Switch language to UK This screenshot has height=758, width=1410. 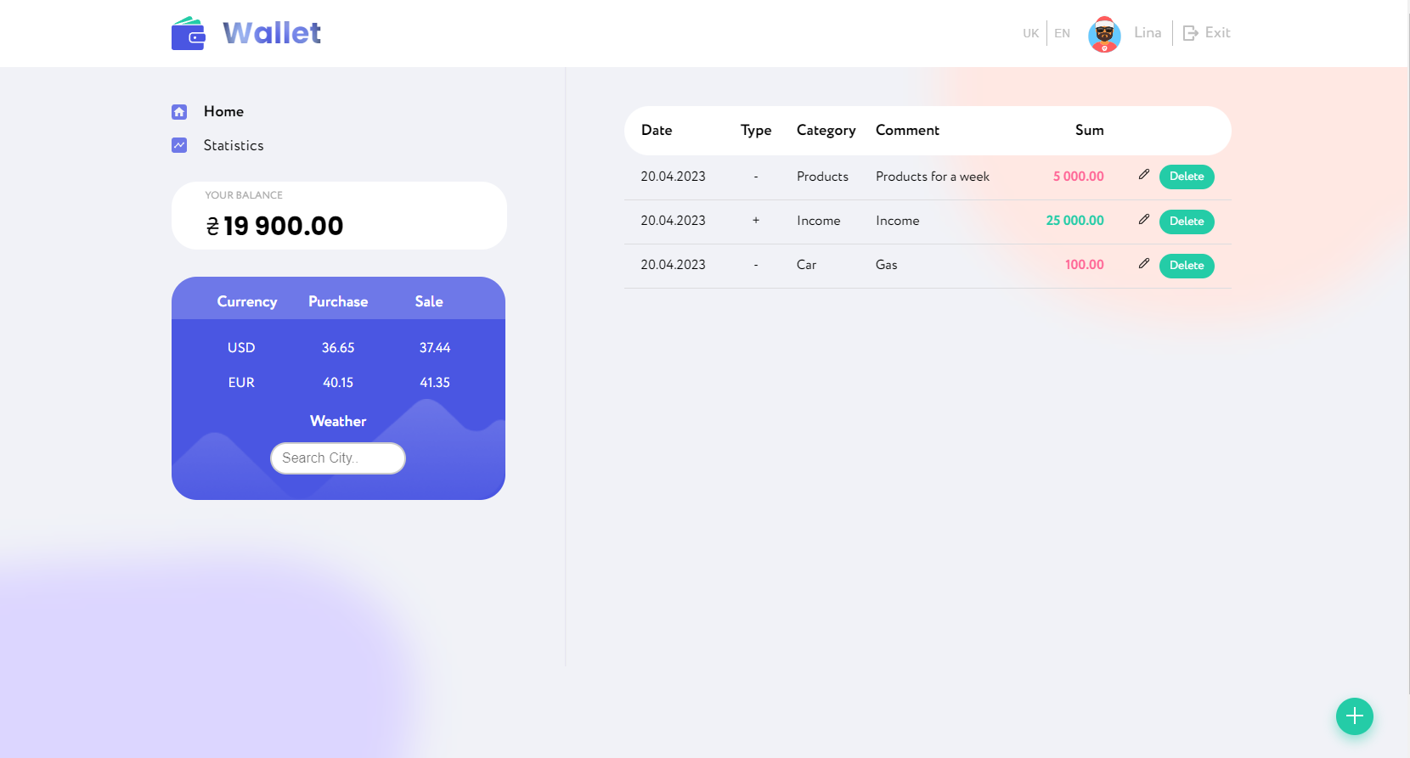pos(1030,33)
